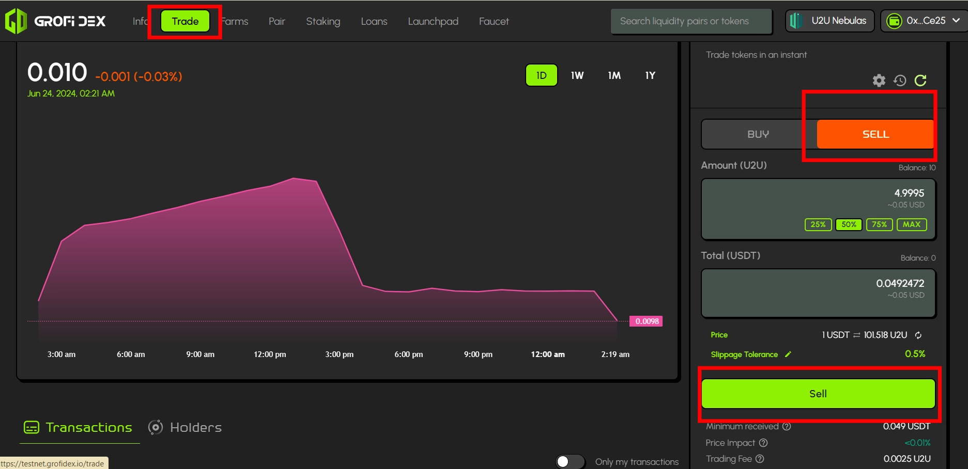Open the transaction history clock icon
Viewport: 968px width, 469px height.
click(900, 80)
